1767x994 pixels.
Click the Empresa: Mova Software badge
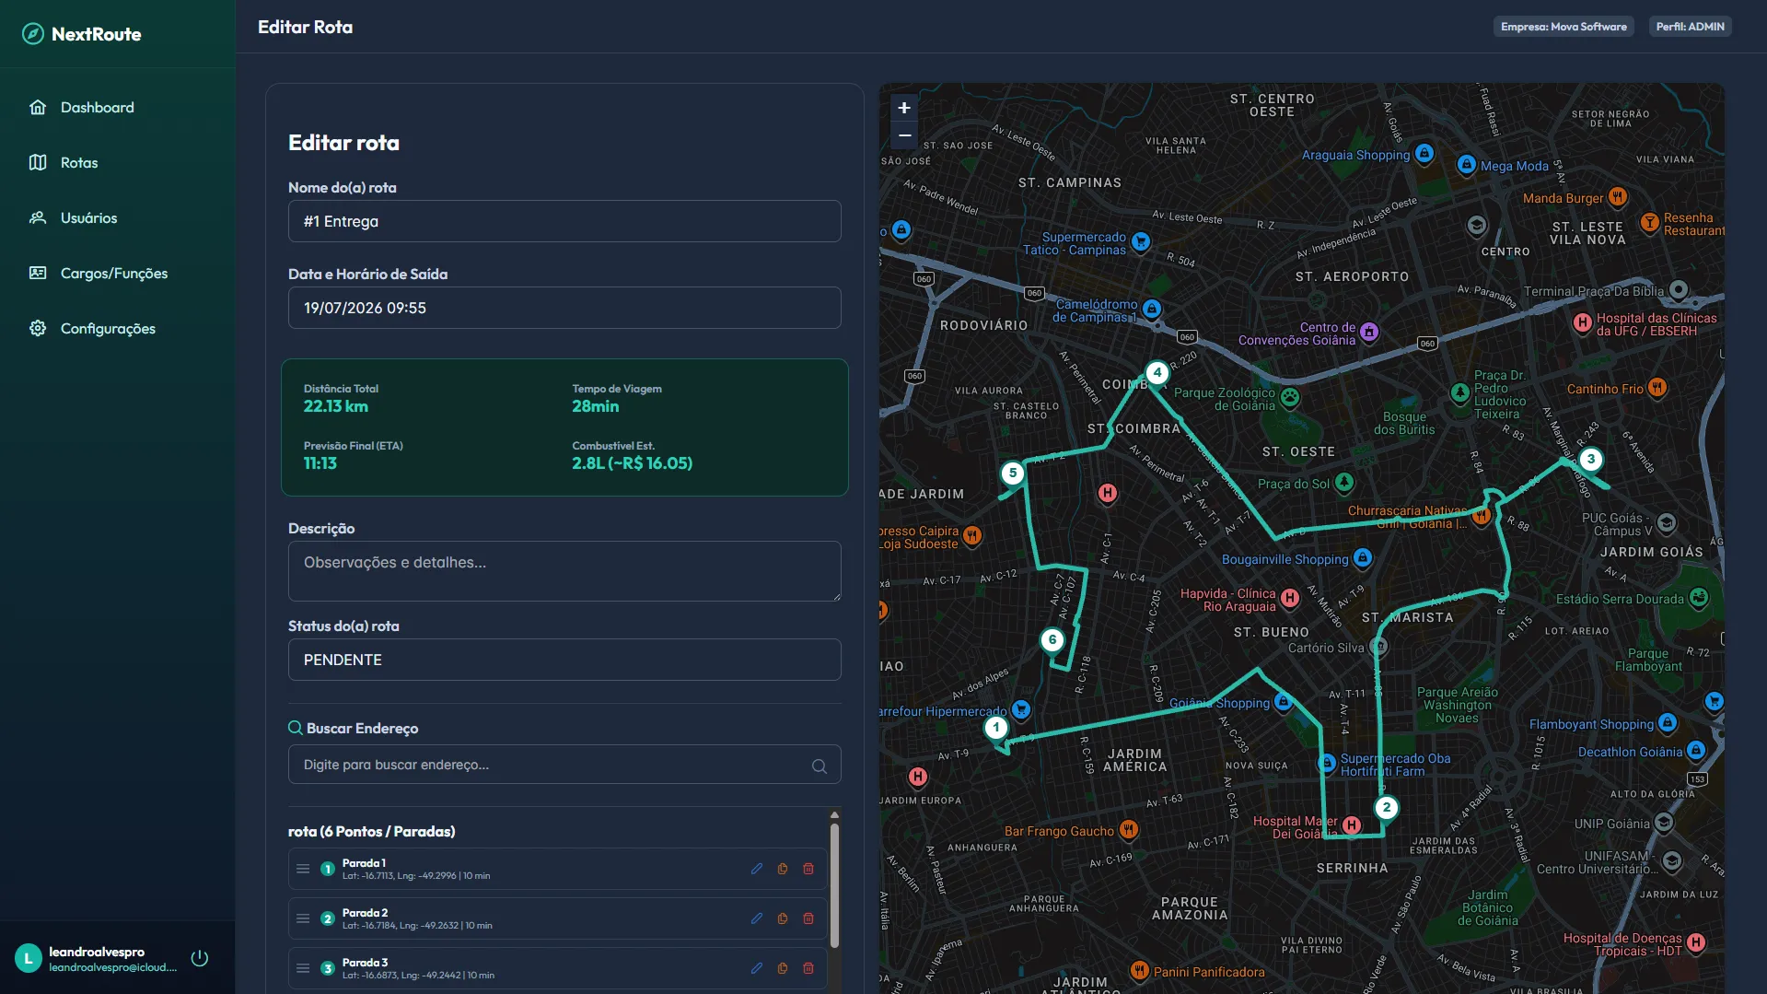(1564, 27)
